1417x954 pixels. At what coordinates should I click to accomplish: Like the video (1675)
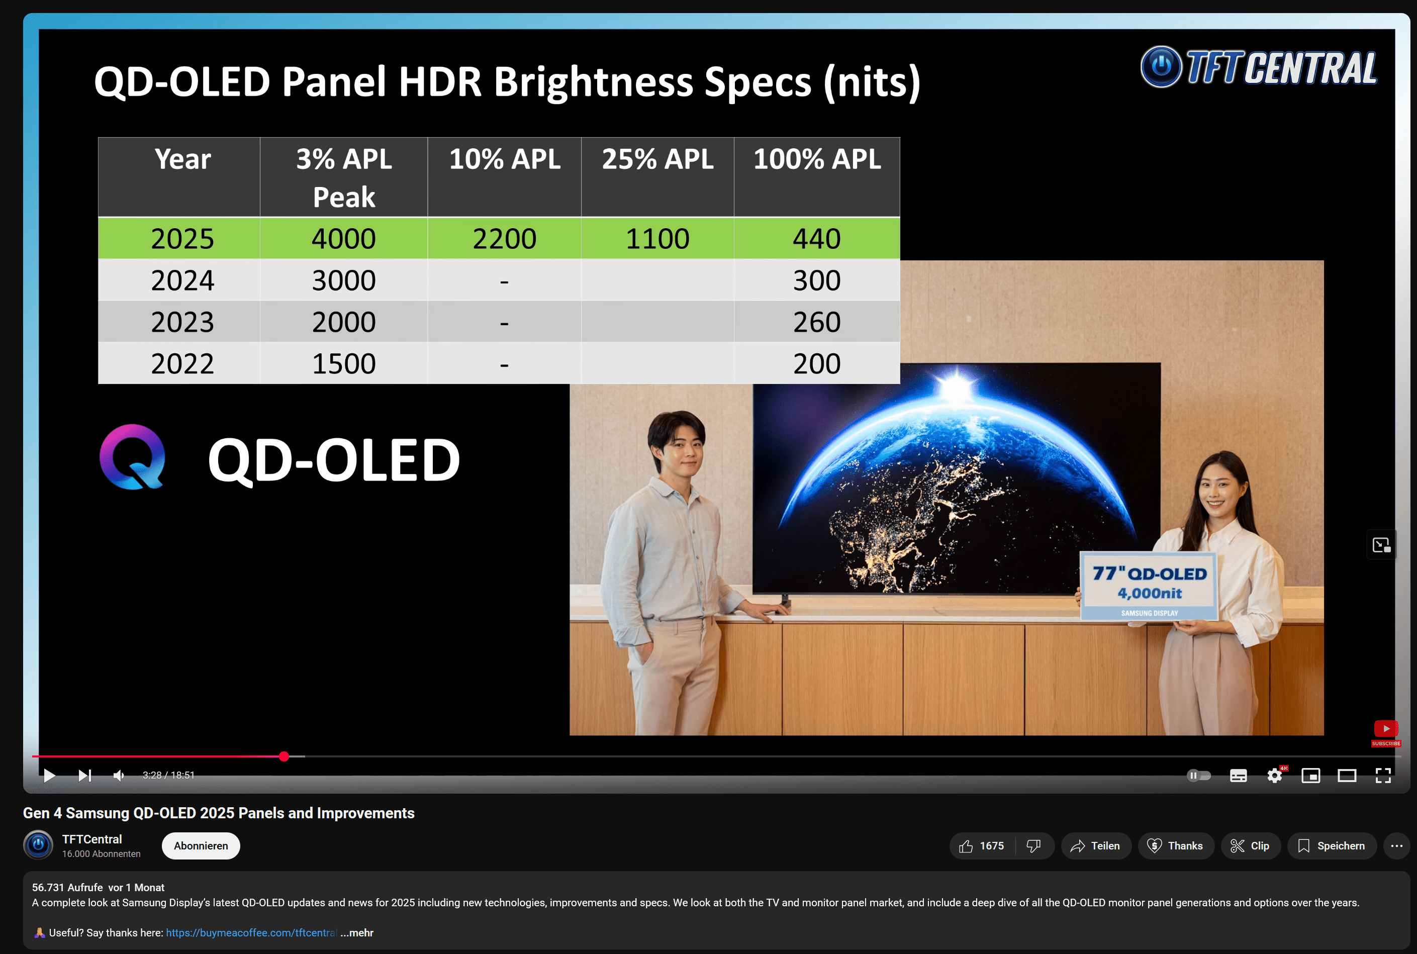coord(982,846)
